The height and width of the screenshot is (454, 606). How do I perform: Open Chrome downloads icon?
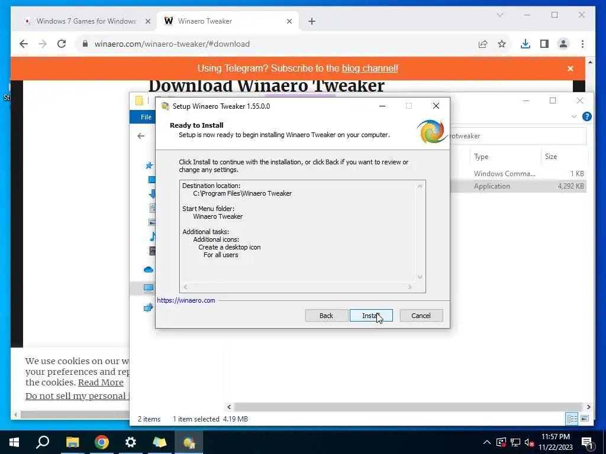(526, 44)
